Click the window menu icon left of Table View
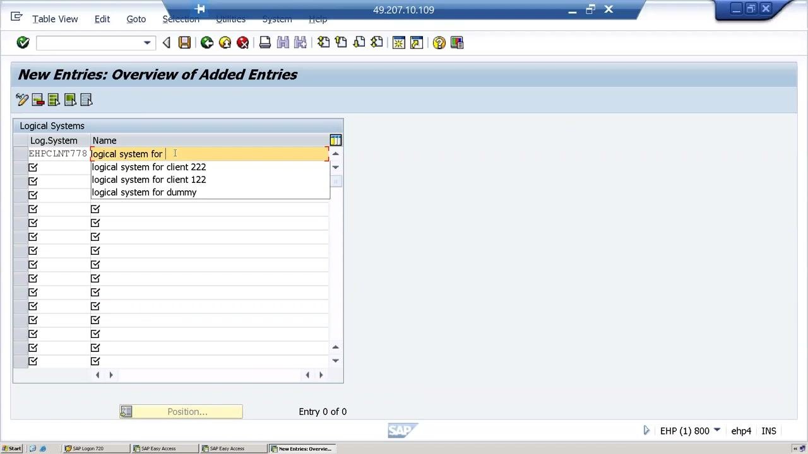 point(17,18)
